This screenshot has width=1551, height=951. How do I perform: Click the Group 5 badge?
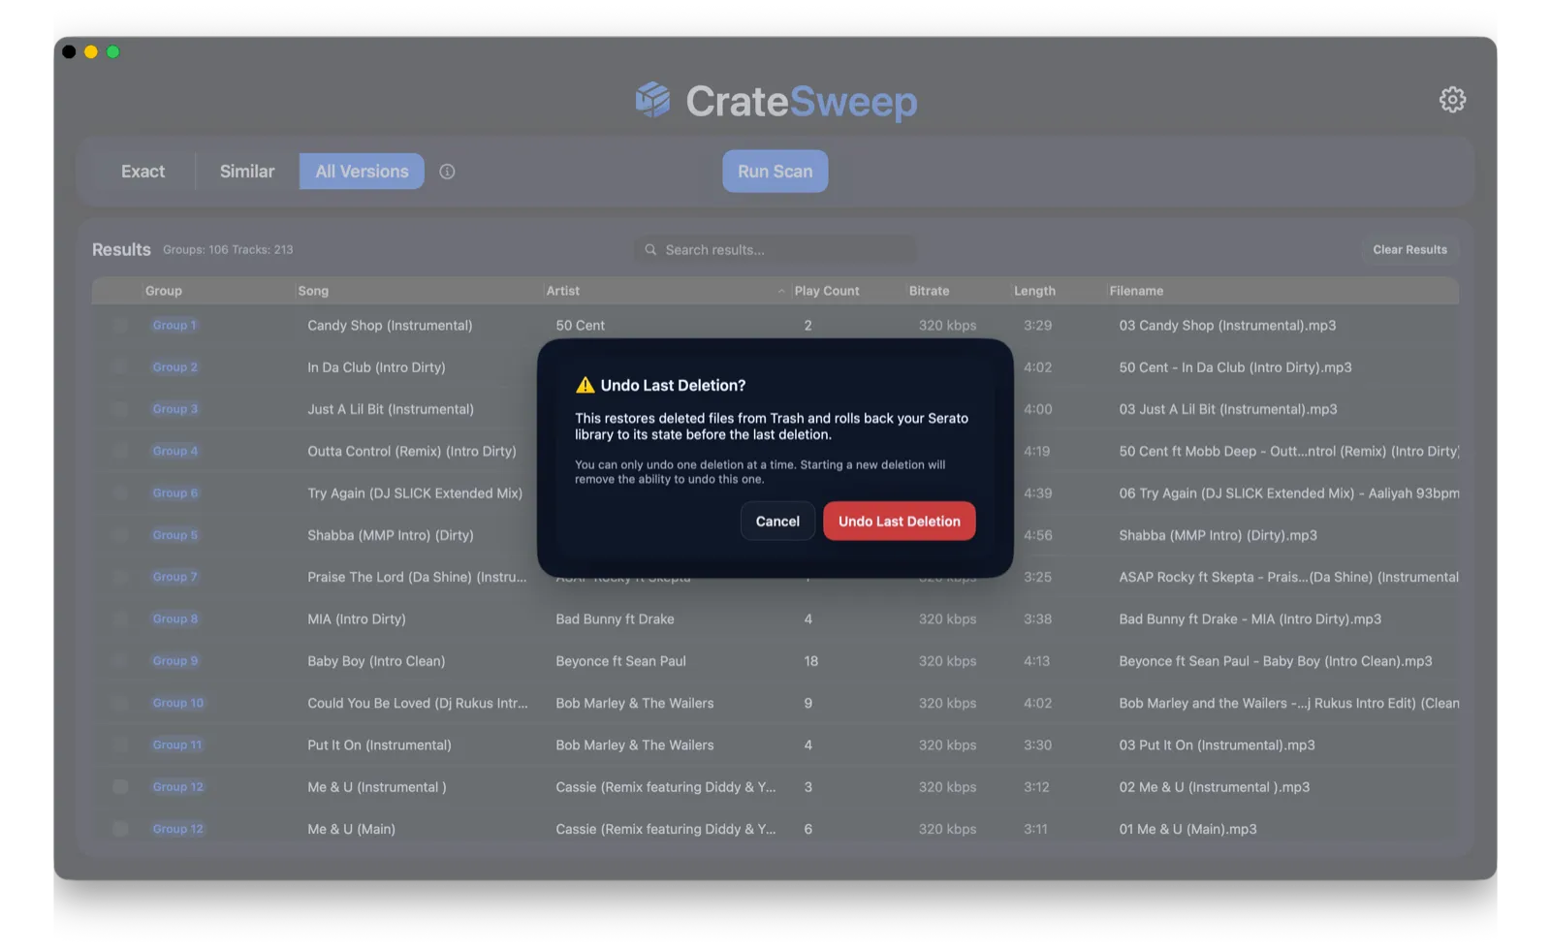174,535
